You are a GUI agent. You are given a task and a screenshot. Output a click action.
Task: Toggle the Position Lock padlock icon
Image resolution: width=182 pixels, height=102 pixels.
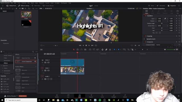click(110, 50)
